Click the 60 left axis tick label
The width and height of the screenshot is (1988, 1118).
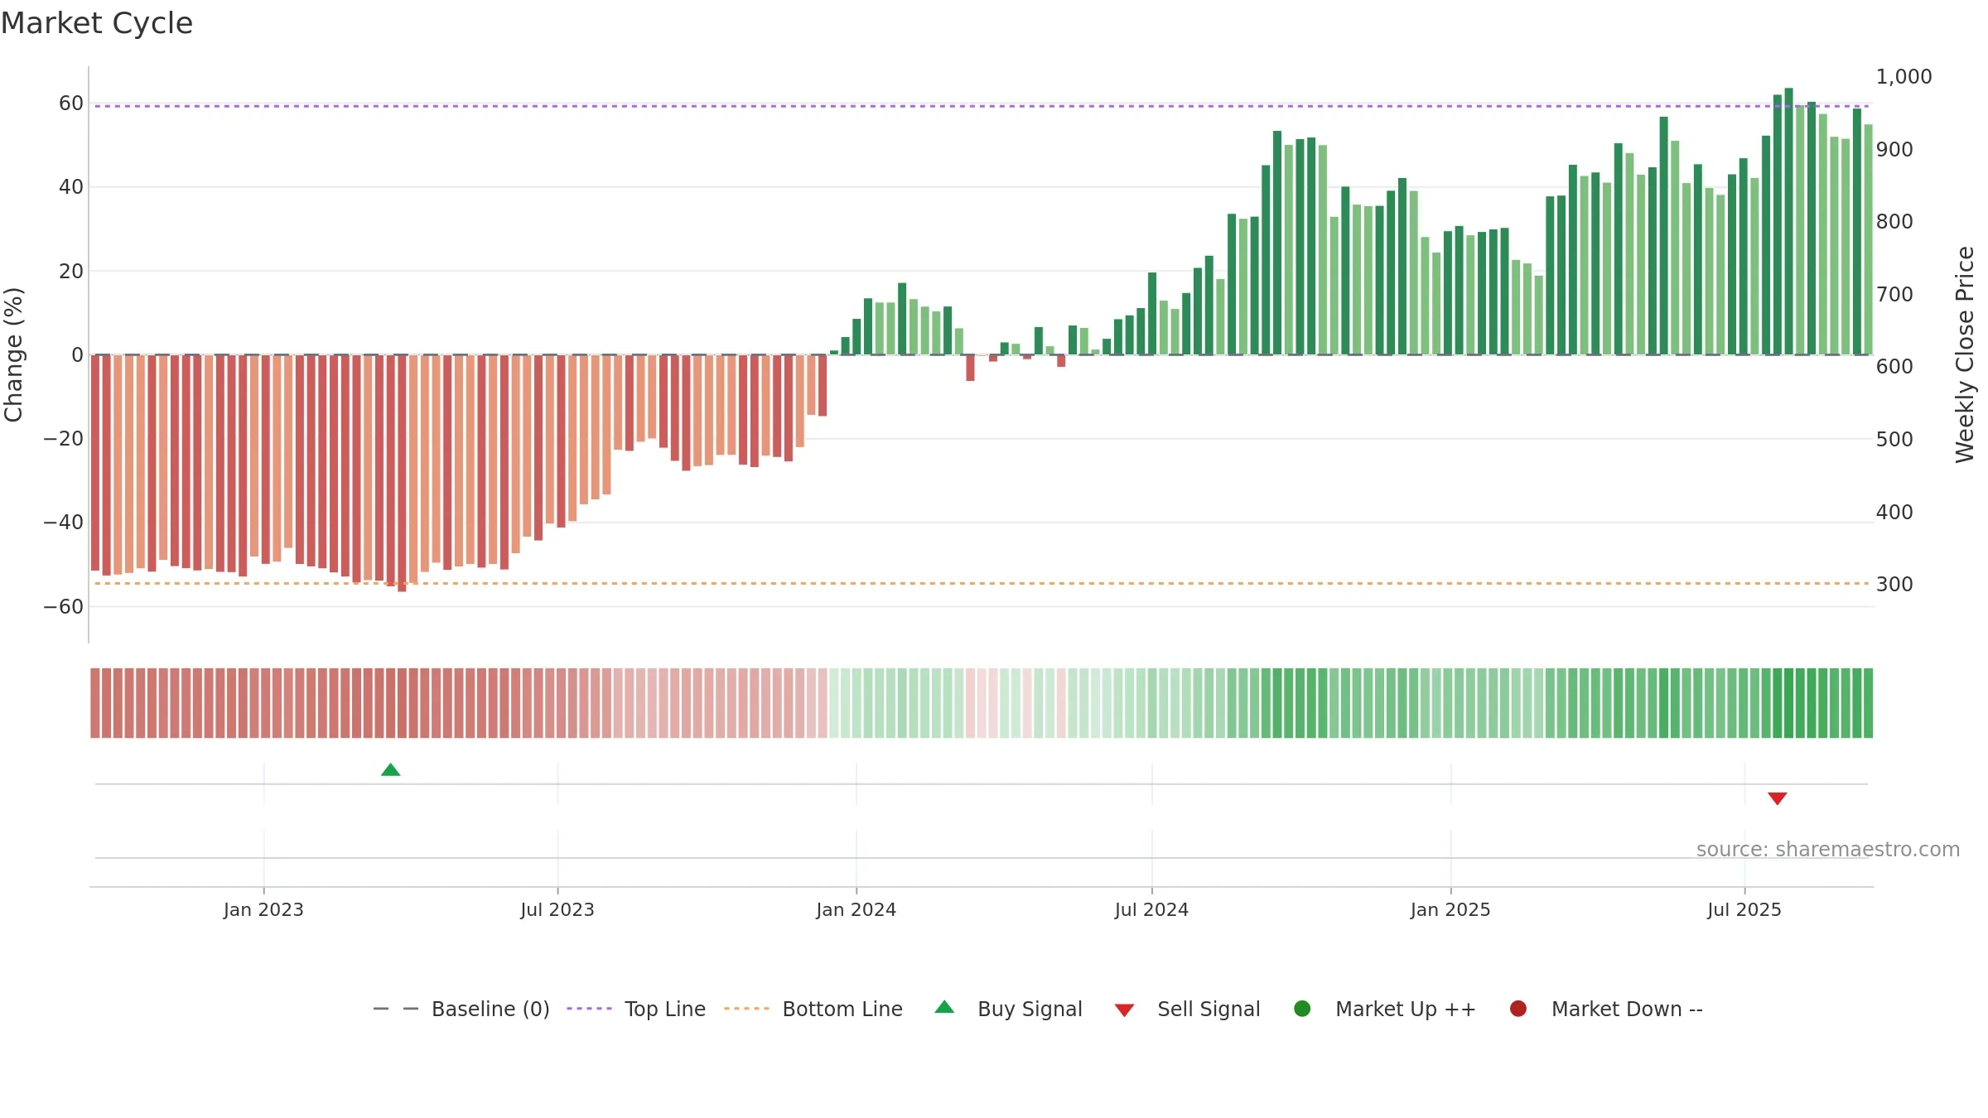point(71,104)
